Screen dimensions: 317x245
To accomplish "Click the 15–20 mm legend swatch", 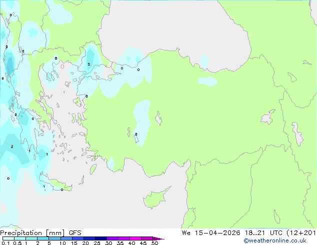I will click(78, 238).
